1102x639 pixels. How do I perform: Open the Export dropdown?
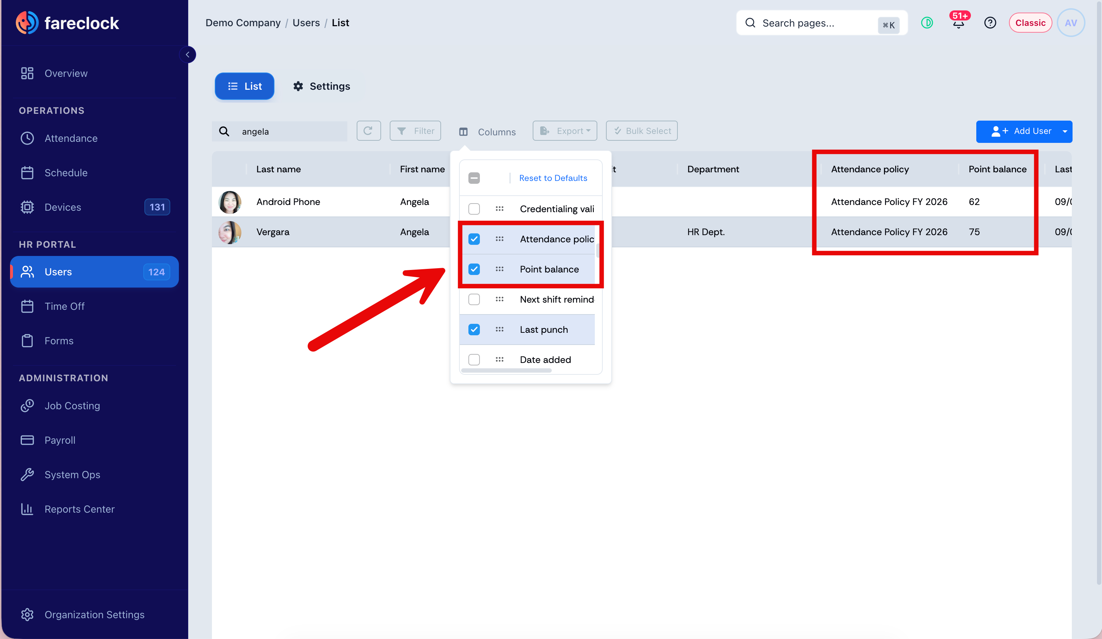point(565,131)
